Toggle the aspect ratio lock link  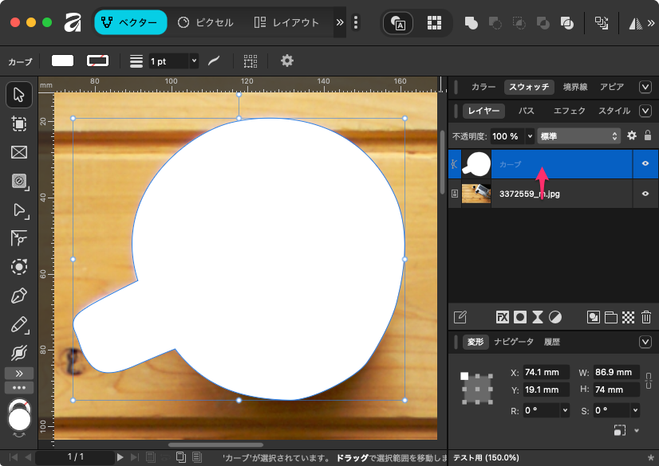coord(647,381)
